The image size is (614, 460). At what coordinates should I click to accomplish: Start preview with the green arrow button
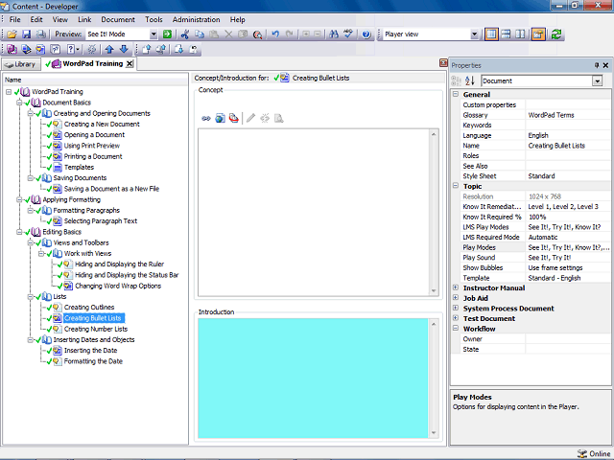(167, 34)
